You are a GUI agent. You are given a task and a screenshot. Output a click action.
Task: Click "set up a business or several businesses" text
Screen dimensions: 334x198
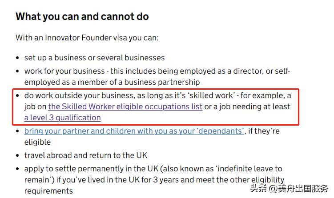click(x=94, y=58)
